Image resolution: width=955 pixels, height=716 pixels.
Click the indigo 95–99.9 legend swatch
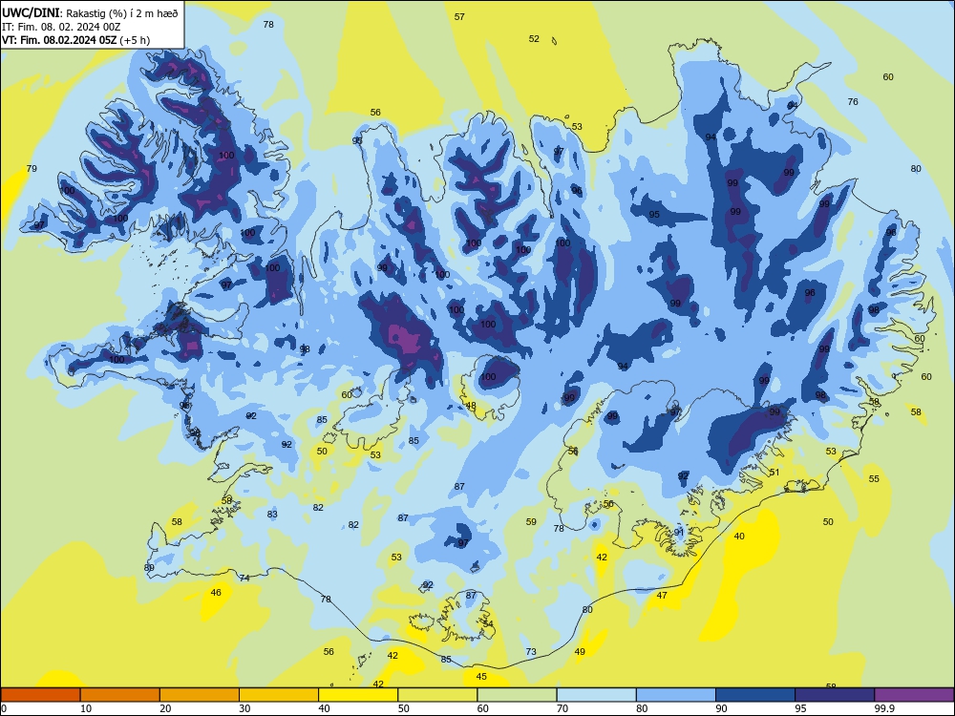pos(835,695)
